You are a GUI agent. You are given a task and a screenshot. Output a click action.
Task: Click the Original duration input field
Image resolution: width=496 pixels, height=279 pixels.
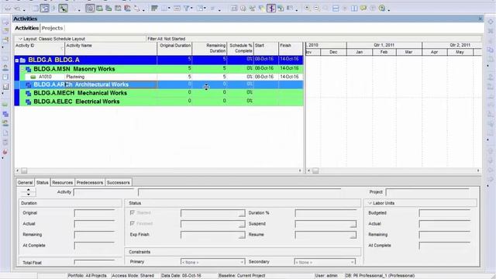[x=95, y=213]
